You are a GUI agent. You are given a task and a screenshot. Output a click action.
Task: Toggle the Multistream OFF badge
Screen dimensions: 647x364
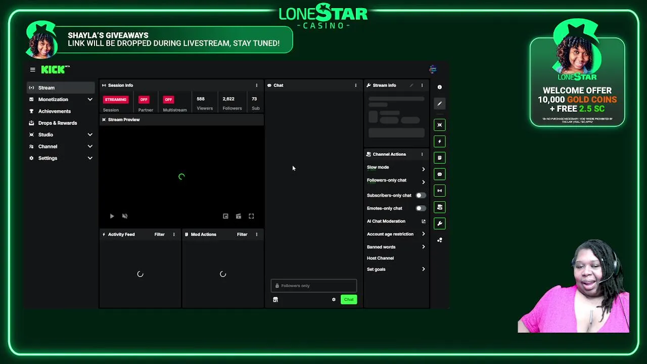[168, 100]
